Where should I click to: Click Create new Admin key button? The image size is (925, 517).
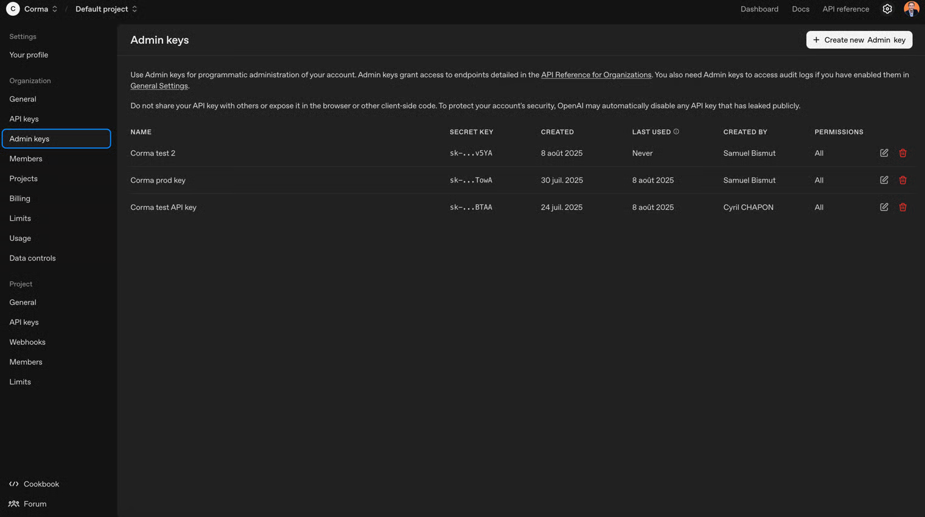pyautogui.click(x=859, y=40)
